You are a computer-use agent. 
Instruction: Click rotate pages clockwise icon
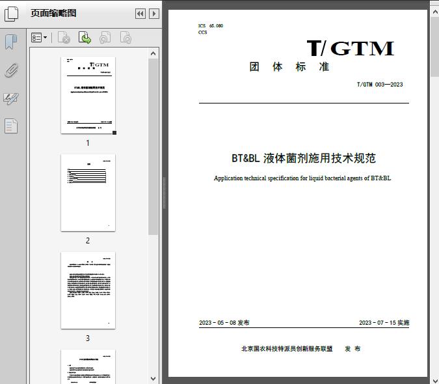click(x=126, y=38)
